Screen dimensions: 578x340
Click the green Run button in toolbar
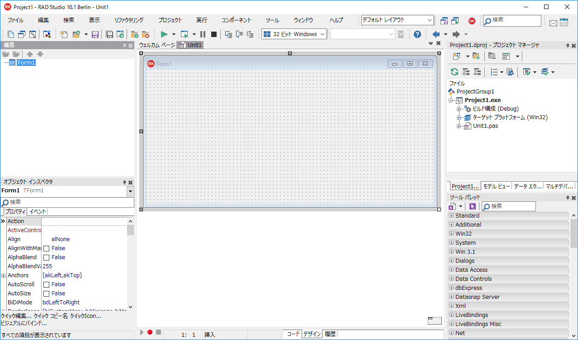pos(164,34)
